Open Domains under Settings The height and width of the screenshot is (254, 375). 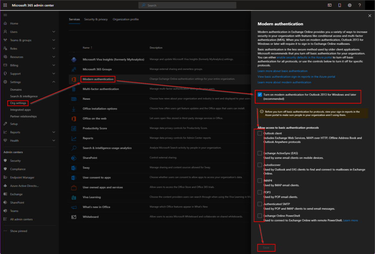tap(16, 89)
